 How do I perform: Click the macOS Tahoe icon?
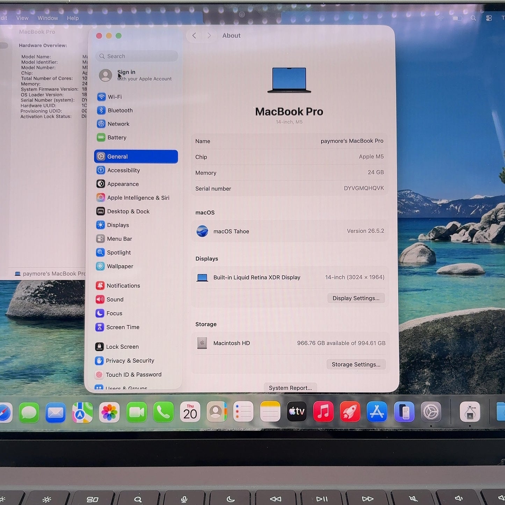[202, 231]
